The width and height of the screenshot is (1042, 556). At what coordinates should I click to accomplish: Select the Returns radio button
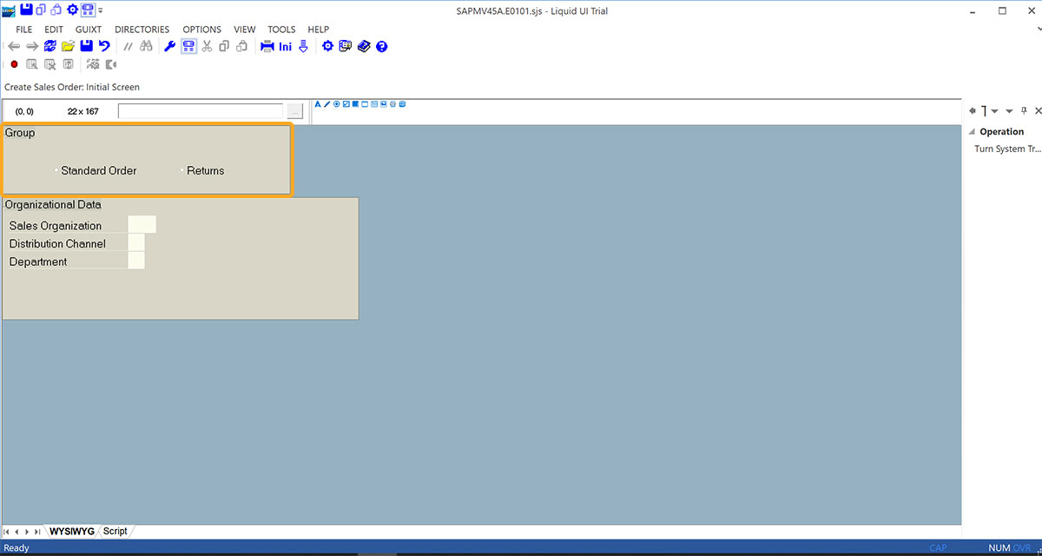[x=183, y=171]
